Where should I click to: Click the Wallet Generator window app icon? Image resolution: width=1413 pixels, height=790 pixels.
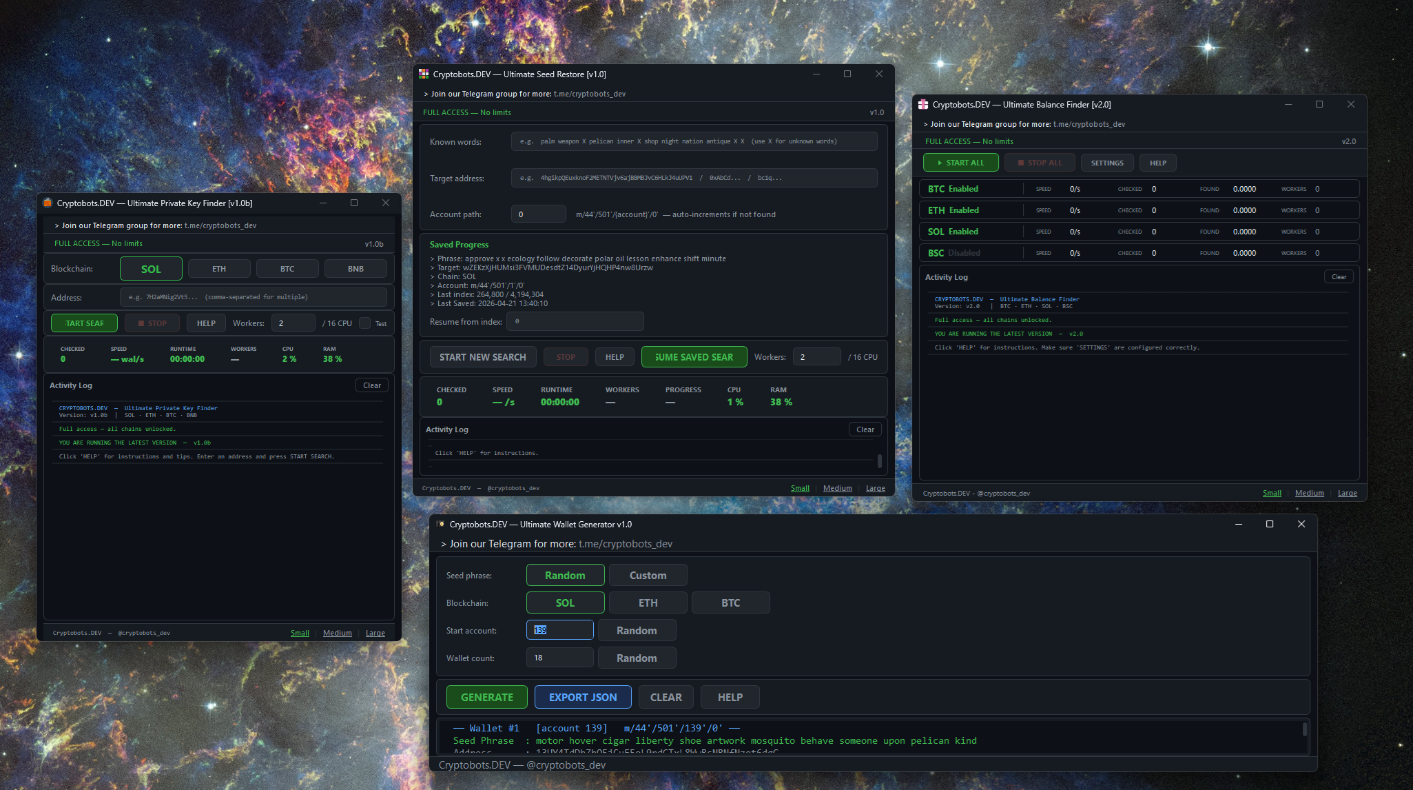(441, 524)
